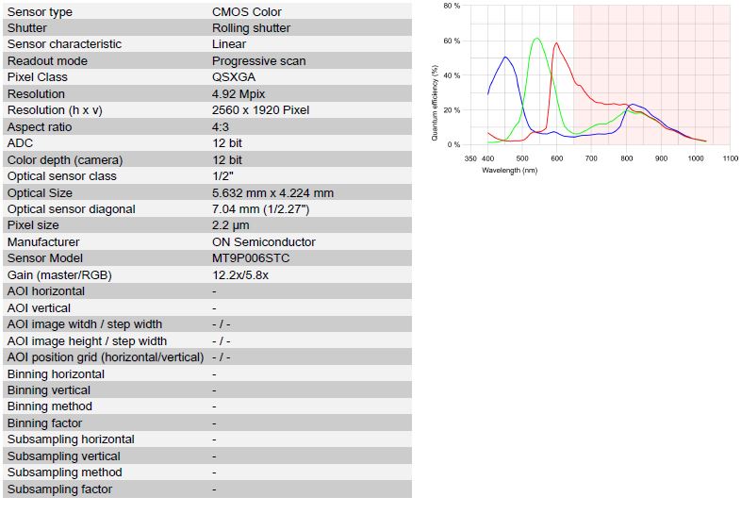This screenshot has width=741, height=514.
Task: Click the green curve peak near 540 nm
Action: click(x=536, y=39)
